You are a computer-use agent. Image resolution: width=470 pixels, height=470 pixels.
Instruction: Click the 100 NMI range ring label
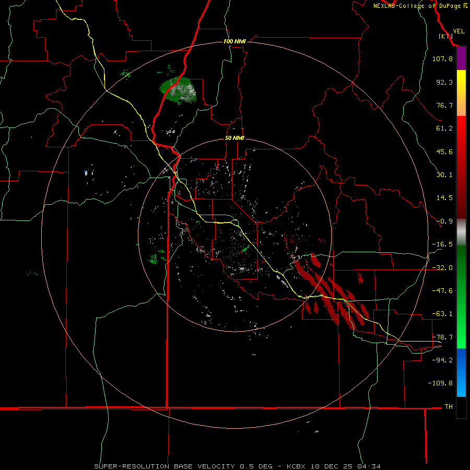234,41
